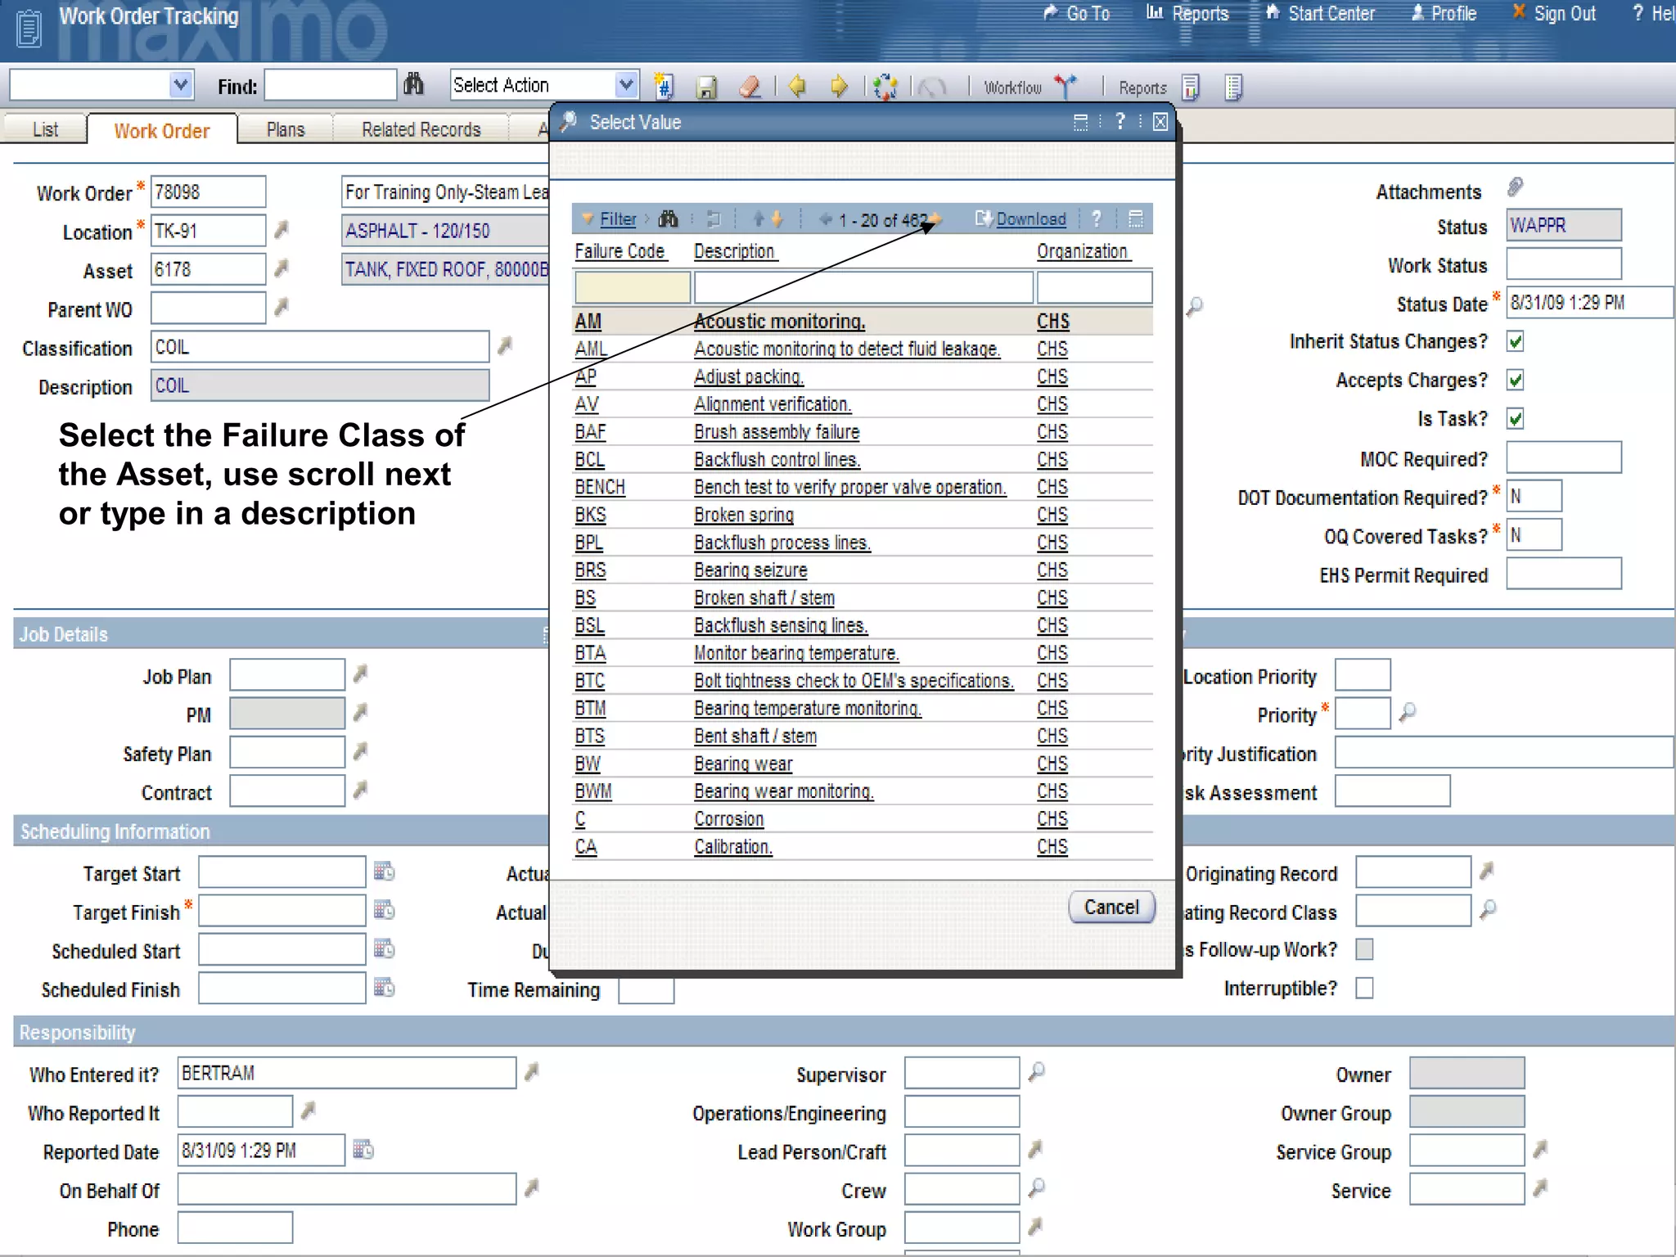1676x1257 pixels.
Task: Toggle the Inherit Status Changes checkbox
Action: point(1516,341)
